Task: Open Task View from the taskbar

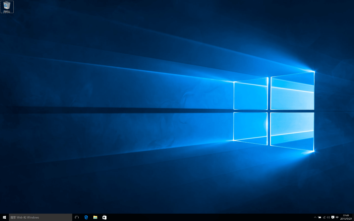Action: (x=77, y=217)
